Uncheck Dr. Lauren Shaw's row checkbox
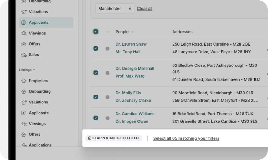Image resolution: width=268 pixels, height=160 pixels. (x=96, y=48)
